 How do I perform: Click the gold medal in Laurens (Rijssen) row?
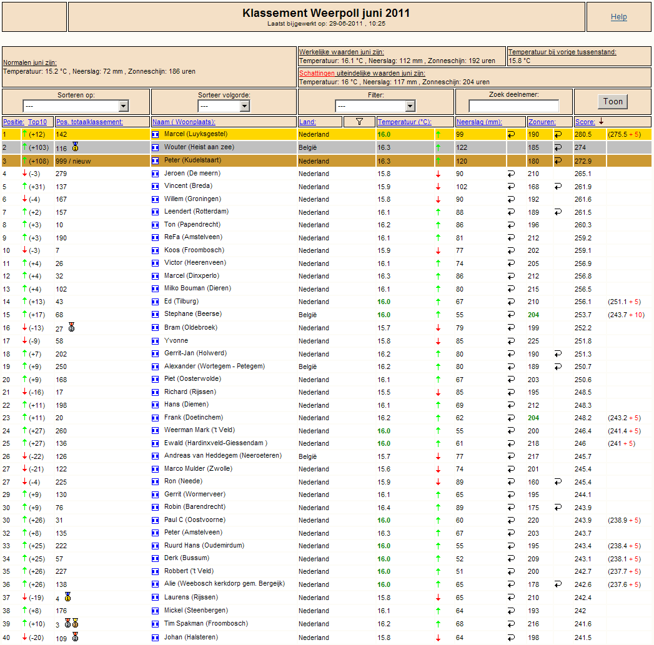pyautogui.click(x=67, y=597)
